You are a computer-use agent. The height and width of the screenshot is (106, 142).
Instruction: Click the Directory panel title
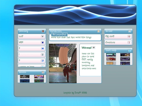point(24,31)
